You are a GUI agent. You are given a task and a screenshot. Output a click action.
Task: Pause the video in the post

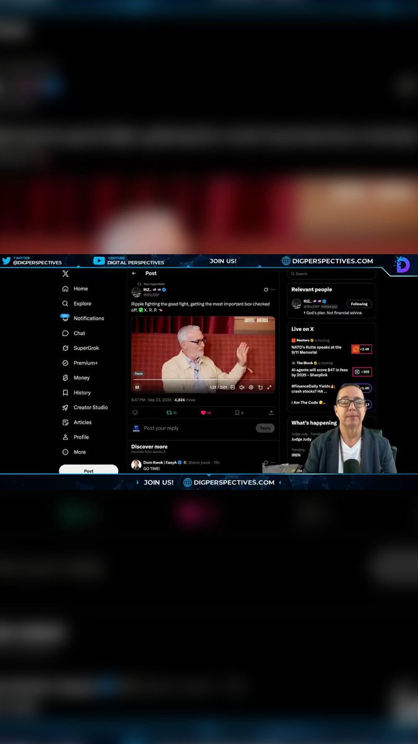coord(137,387)
